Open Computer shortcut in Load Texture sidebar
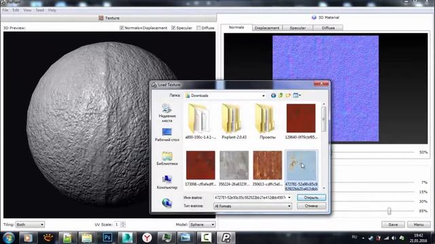Image resolution: width=435 pixels, height=244 pixels. (167, 182)
